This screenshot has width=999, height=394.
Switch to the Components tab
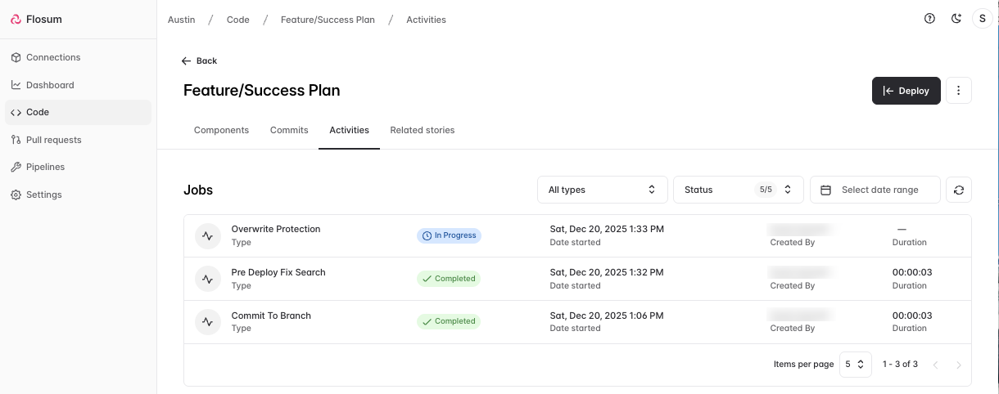221,130
